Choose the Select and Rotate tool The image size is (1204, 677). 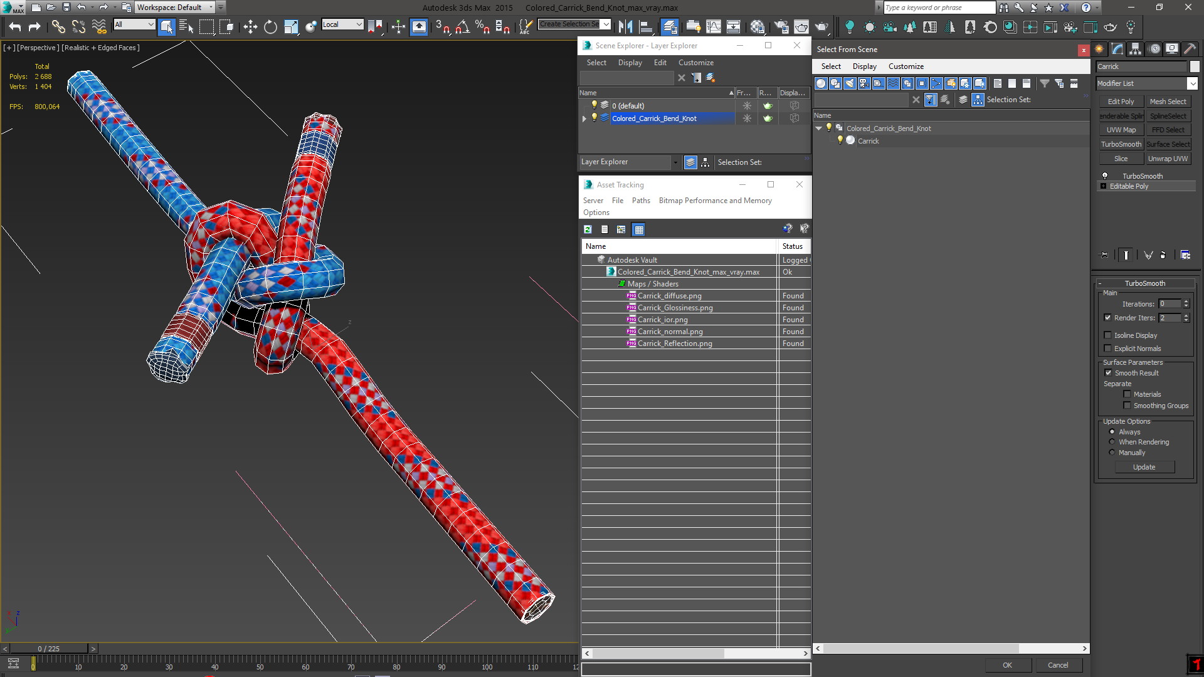tap(270, 26)
